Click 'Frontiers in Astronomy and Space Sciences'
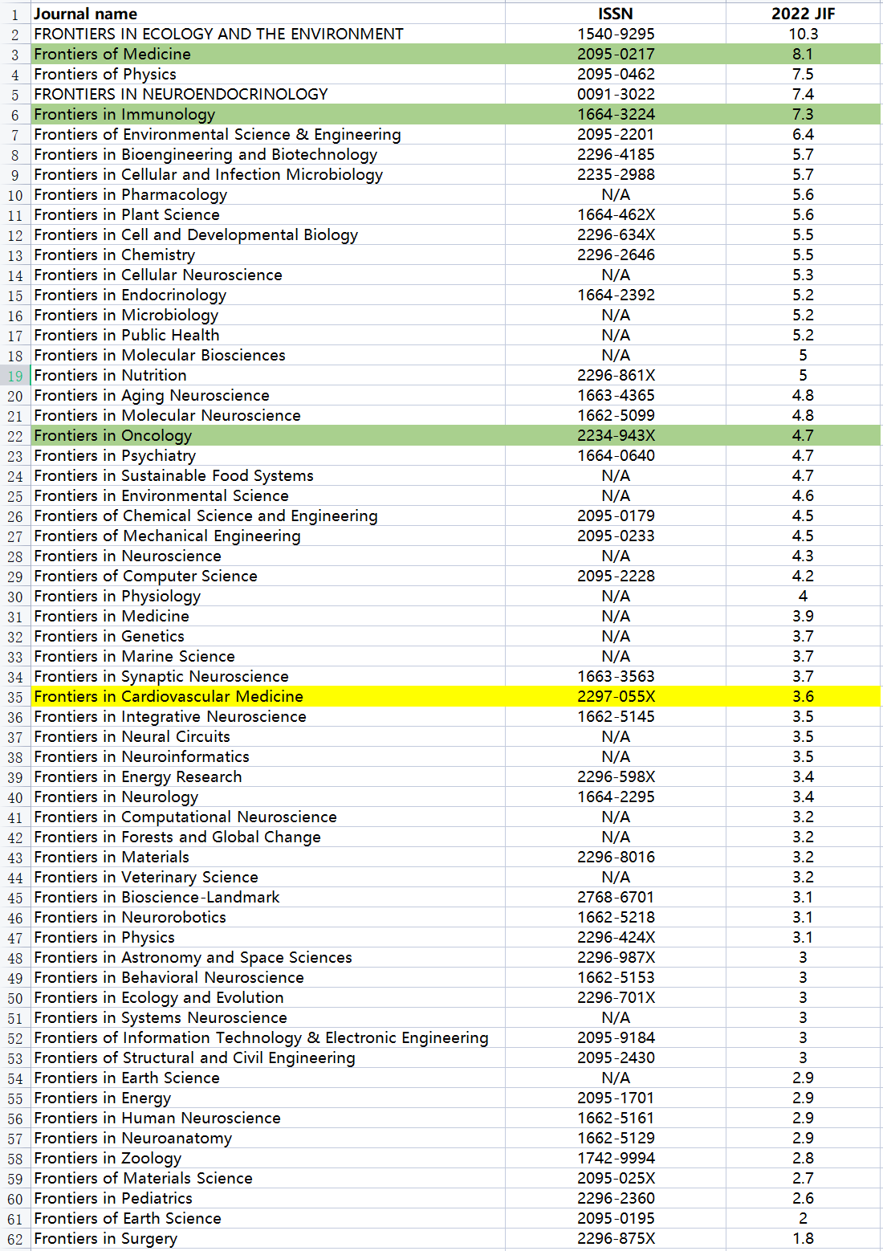Viewport: 883px width, 1251px height. point(268,957)
